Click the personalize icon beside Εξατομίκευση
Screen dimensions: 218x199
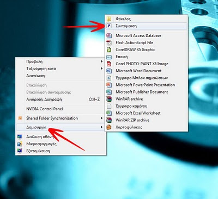pos(20,151)
